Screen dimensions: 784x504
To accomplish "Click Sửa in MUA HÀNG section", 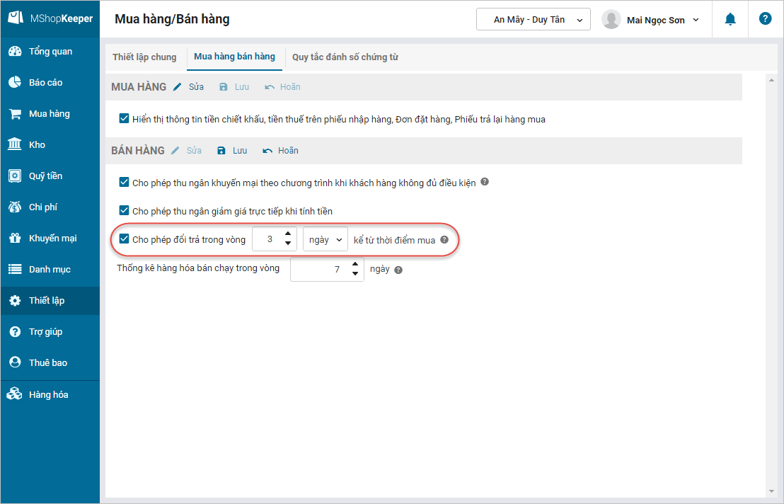I will click(x=196, y=87).
